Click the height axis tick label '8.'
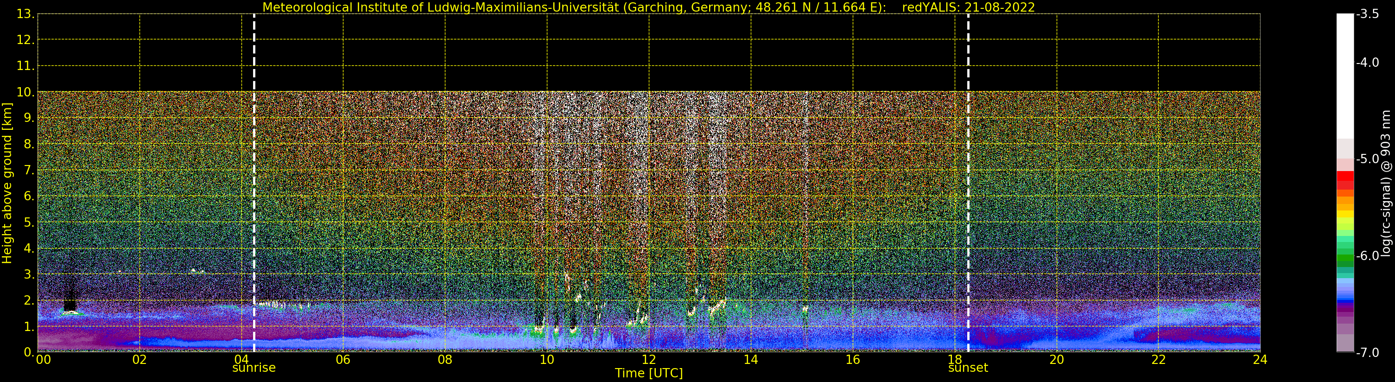The width and height of the screenshot is (1395, 382). [29, 144]
